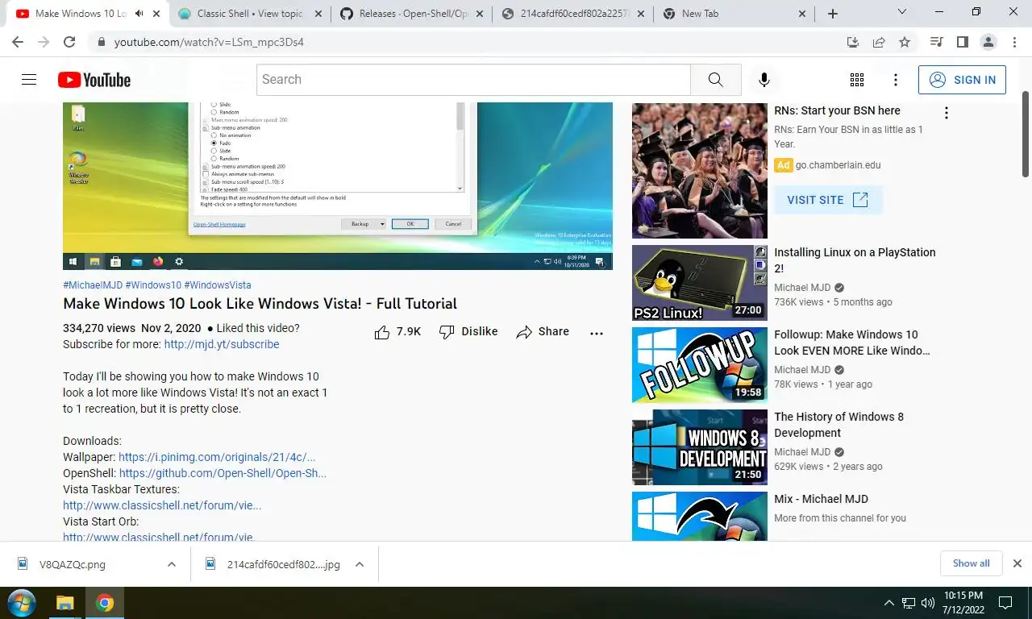Open the Action Center notifications icon
The image size is (1032, 619).
pos(1005,603)
